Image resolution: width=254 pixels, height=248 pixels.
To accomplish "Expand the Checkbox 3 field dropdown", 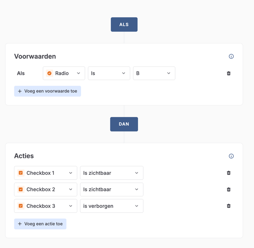I will point(45,206).
